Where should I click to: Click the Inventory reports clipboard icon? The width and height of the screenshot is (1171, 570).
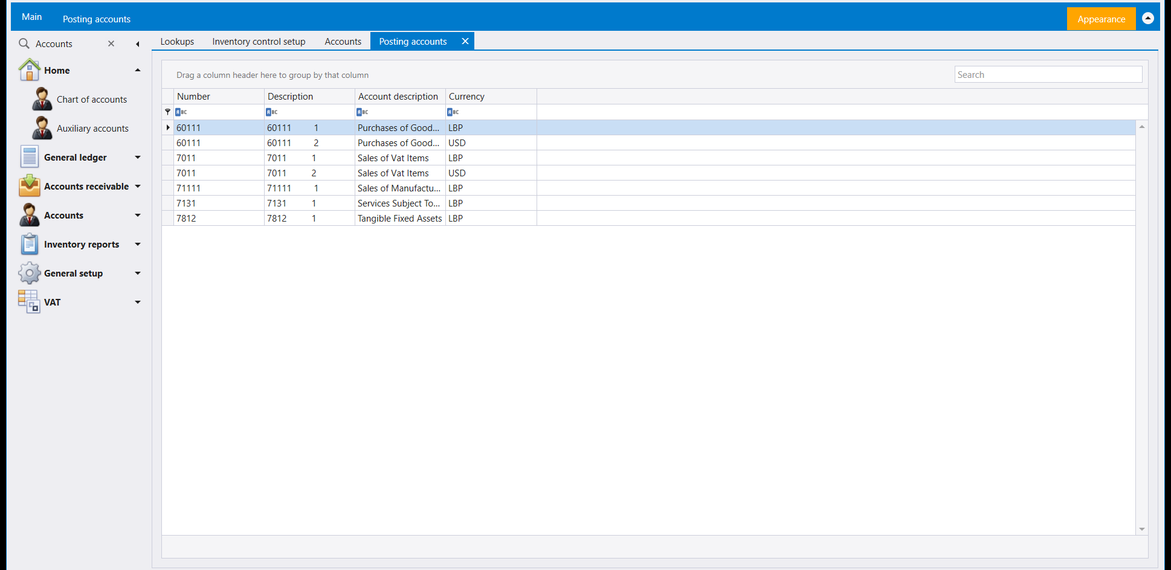[x=29, y=244]
